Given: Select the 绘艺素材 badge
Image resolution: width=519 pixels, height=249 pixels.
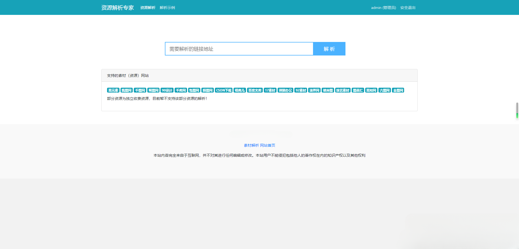Looking at the screenshot, I should (x=343, y=90).
